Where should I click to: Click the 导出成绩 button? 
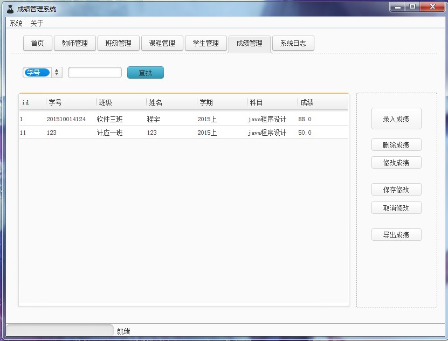pyautogui.click(x=396, y=234)
